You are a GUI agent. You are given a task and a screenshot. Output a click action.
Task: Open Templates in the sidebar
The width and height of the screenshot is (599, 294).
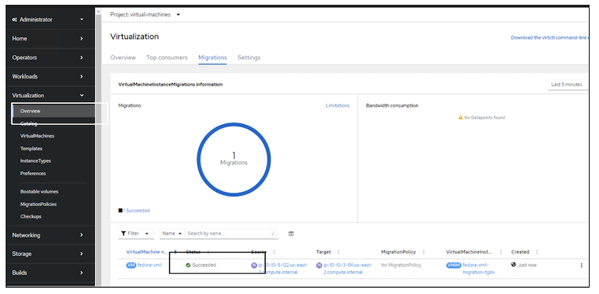31,148
